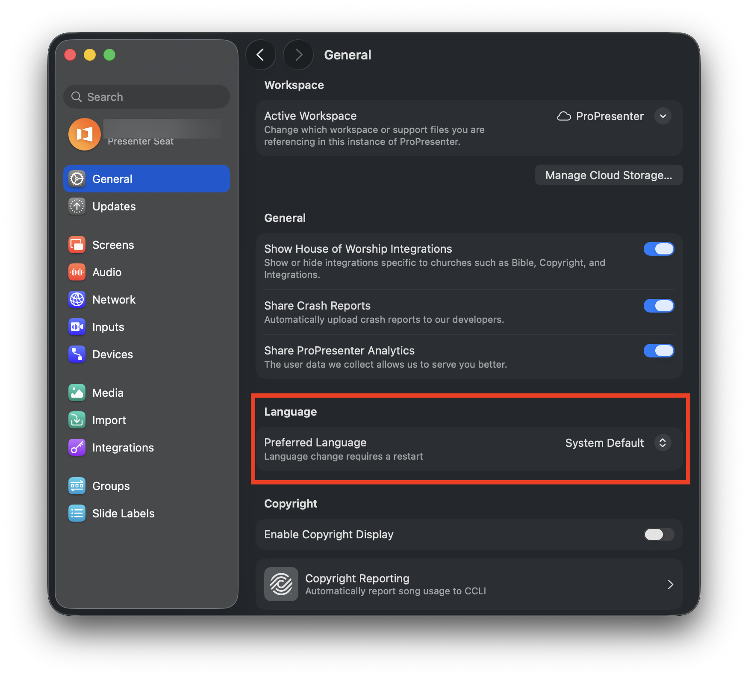
Task: Open the Network globe icon
Action: (77, 300)
